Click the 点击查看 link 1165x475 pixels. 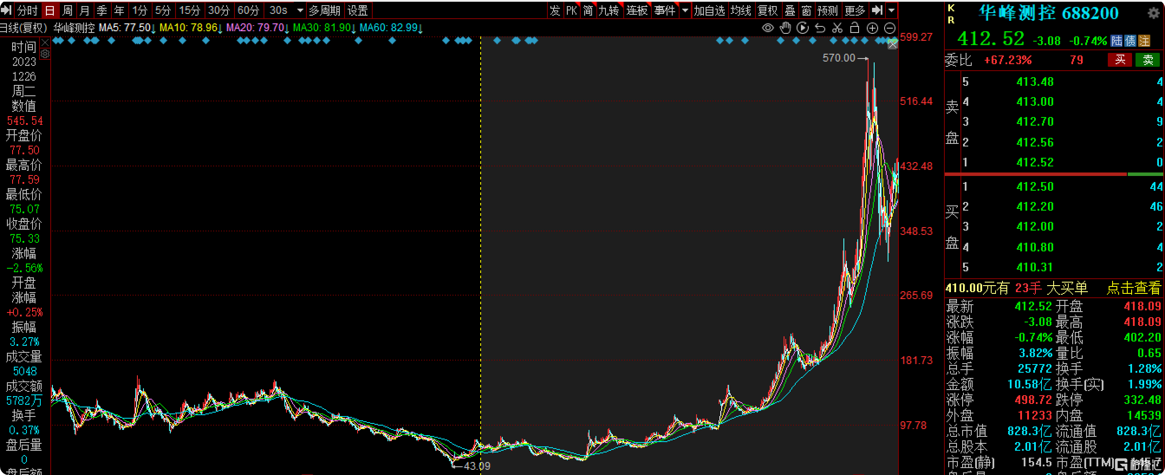coord(1133,288)
